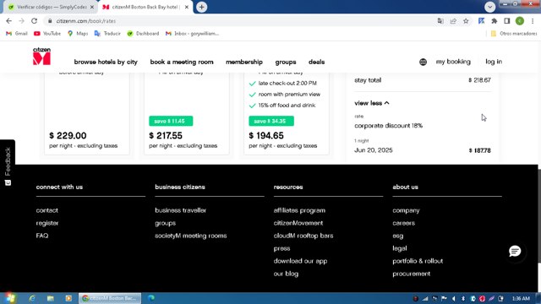Select the $ 217.55 rate card
Viewport: 541px width, 304px height.
tap(187, 114)
